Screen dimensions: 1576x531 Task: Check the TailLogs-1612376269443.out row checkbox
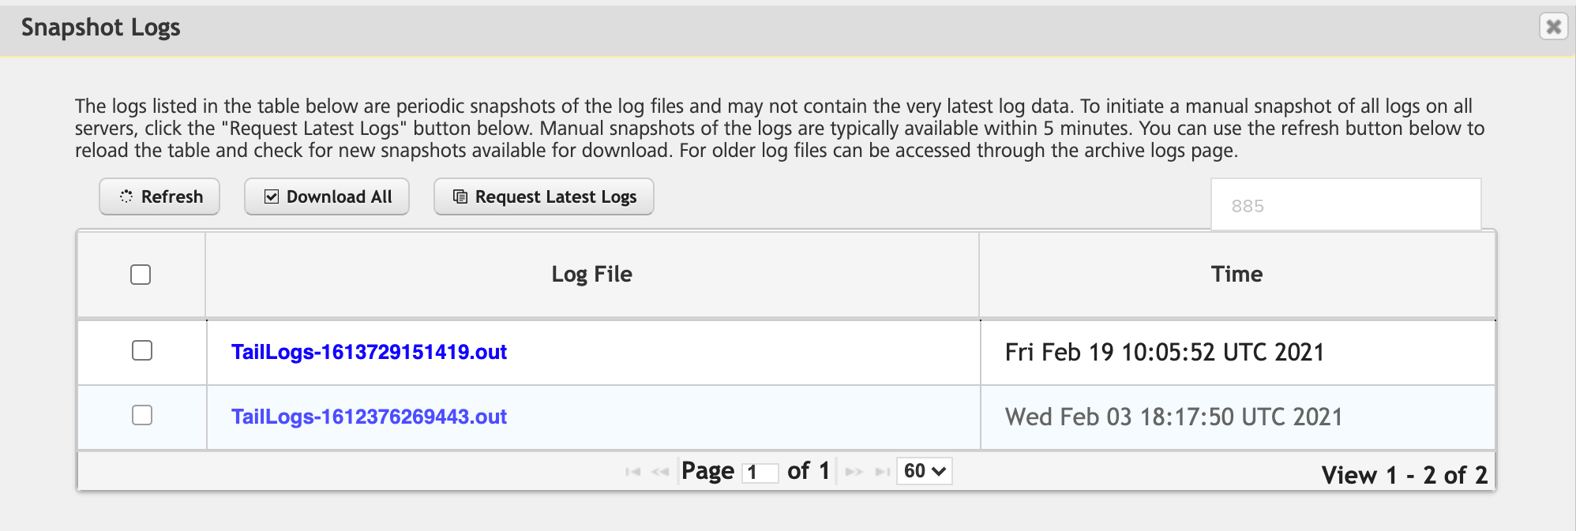(142, 415)
